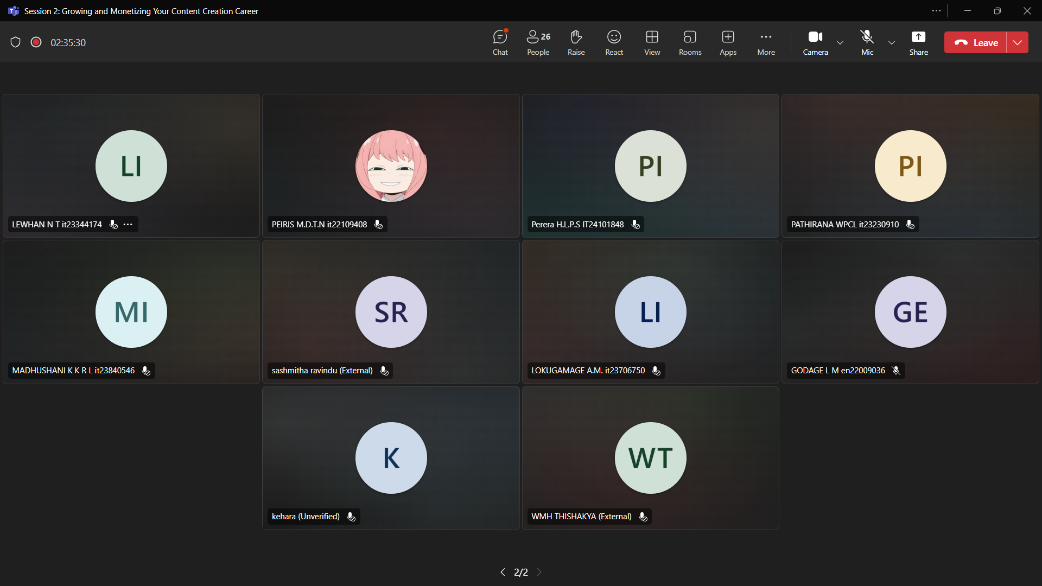
Task: Unmute the Mic
Action: (x=867, y=42)
